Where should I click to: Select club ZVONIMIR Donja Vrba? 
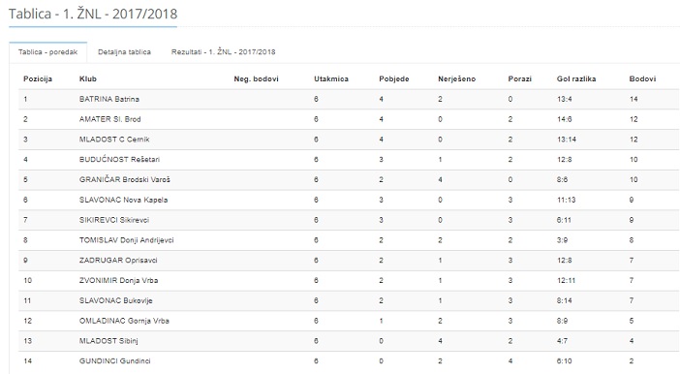[x=119, y=280]
